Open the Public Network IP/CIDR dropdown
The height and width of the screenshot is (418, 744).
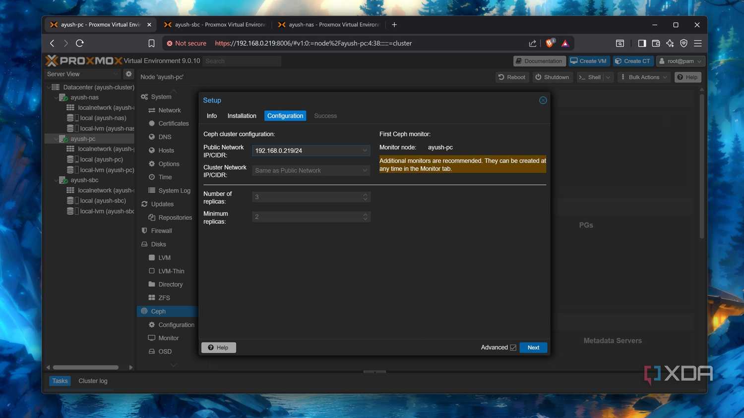[365, 151]
